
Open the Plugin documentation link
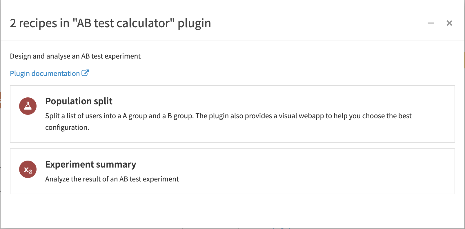coord(43,73)
